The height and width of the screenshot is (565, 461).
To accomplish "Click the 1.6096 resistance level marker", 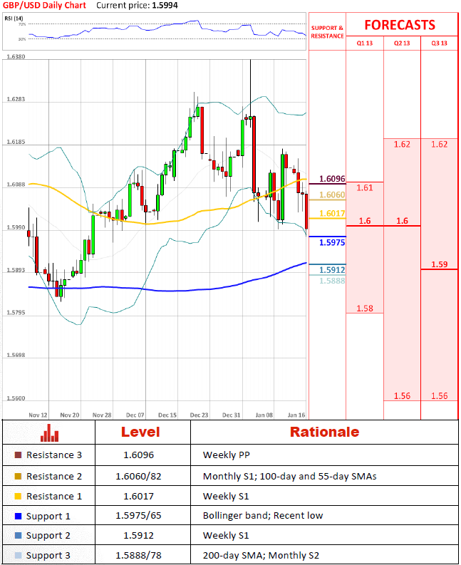I will click(x=332, y=179).
